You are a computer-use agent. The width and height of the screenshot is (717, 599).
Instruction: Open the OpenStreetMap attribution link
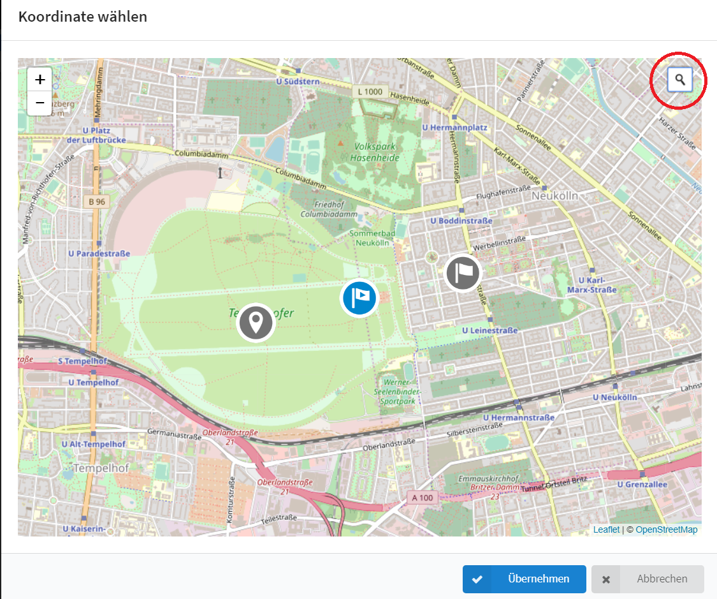pos(666,529)
